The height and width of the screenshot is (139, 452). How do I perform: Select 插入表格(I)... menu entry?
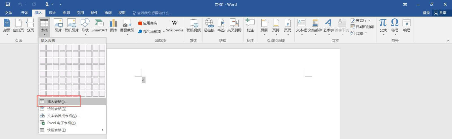[57, 102]
